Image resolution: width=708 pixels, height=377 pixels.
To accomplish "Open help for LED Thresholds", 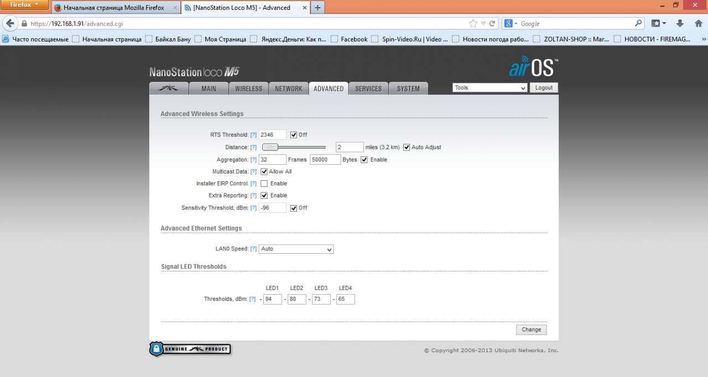I will 252,299.
